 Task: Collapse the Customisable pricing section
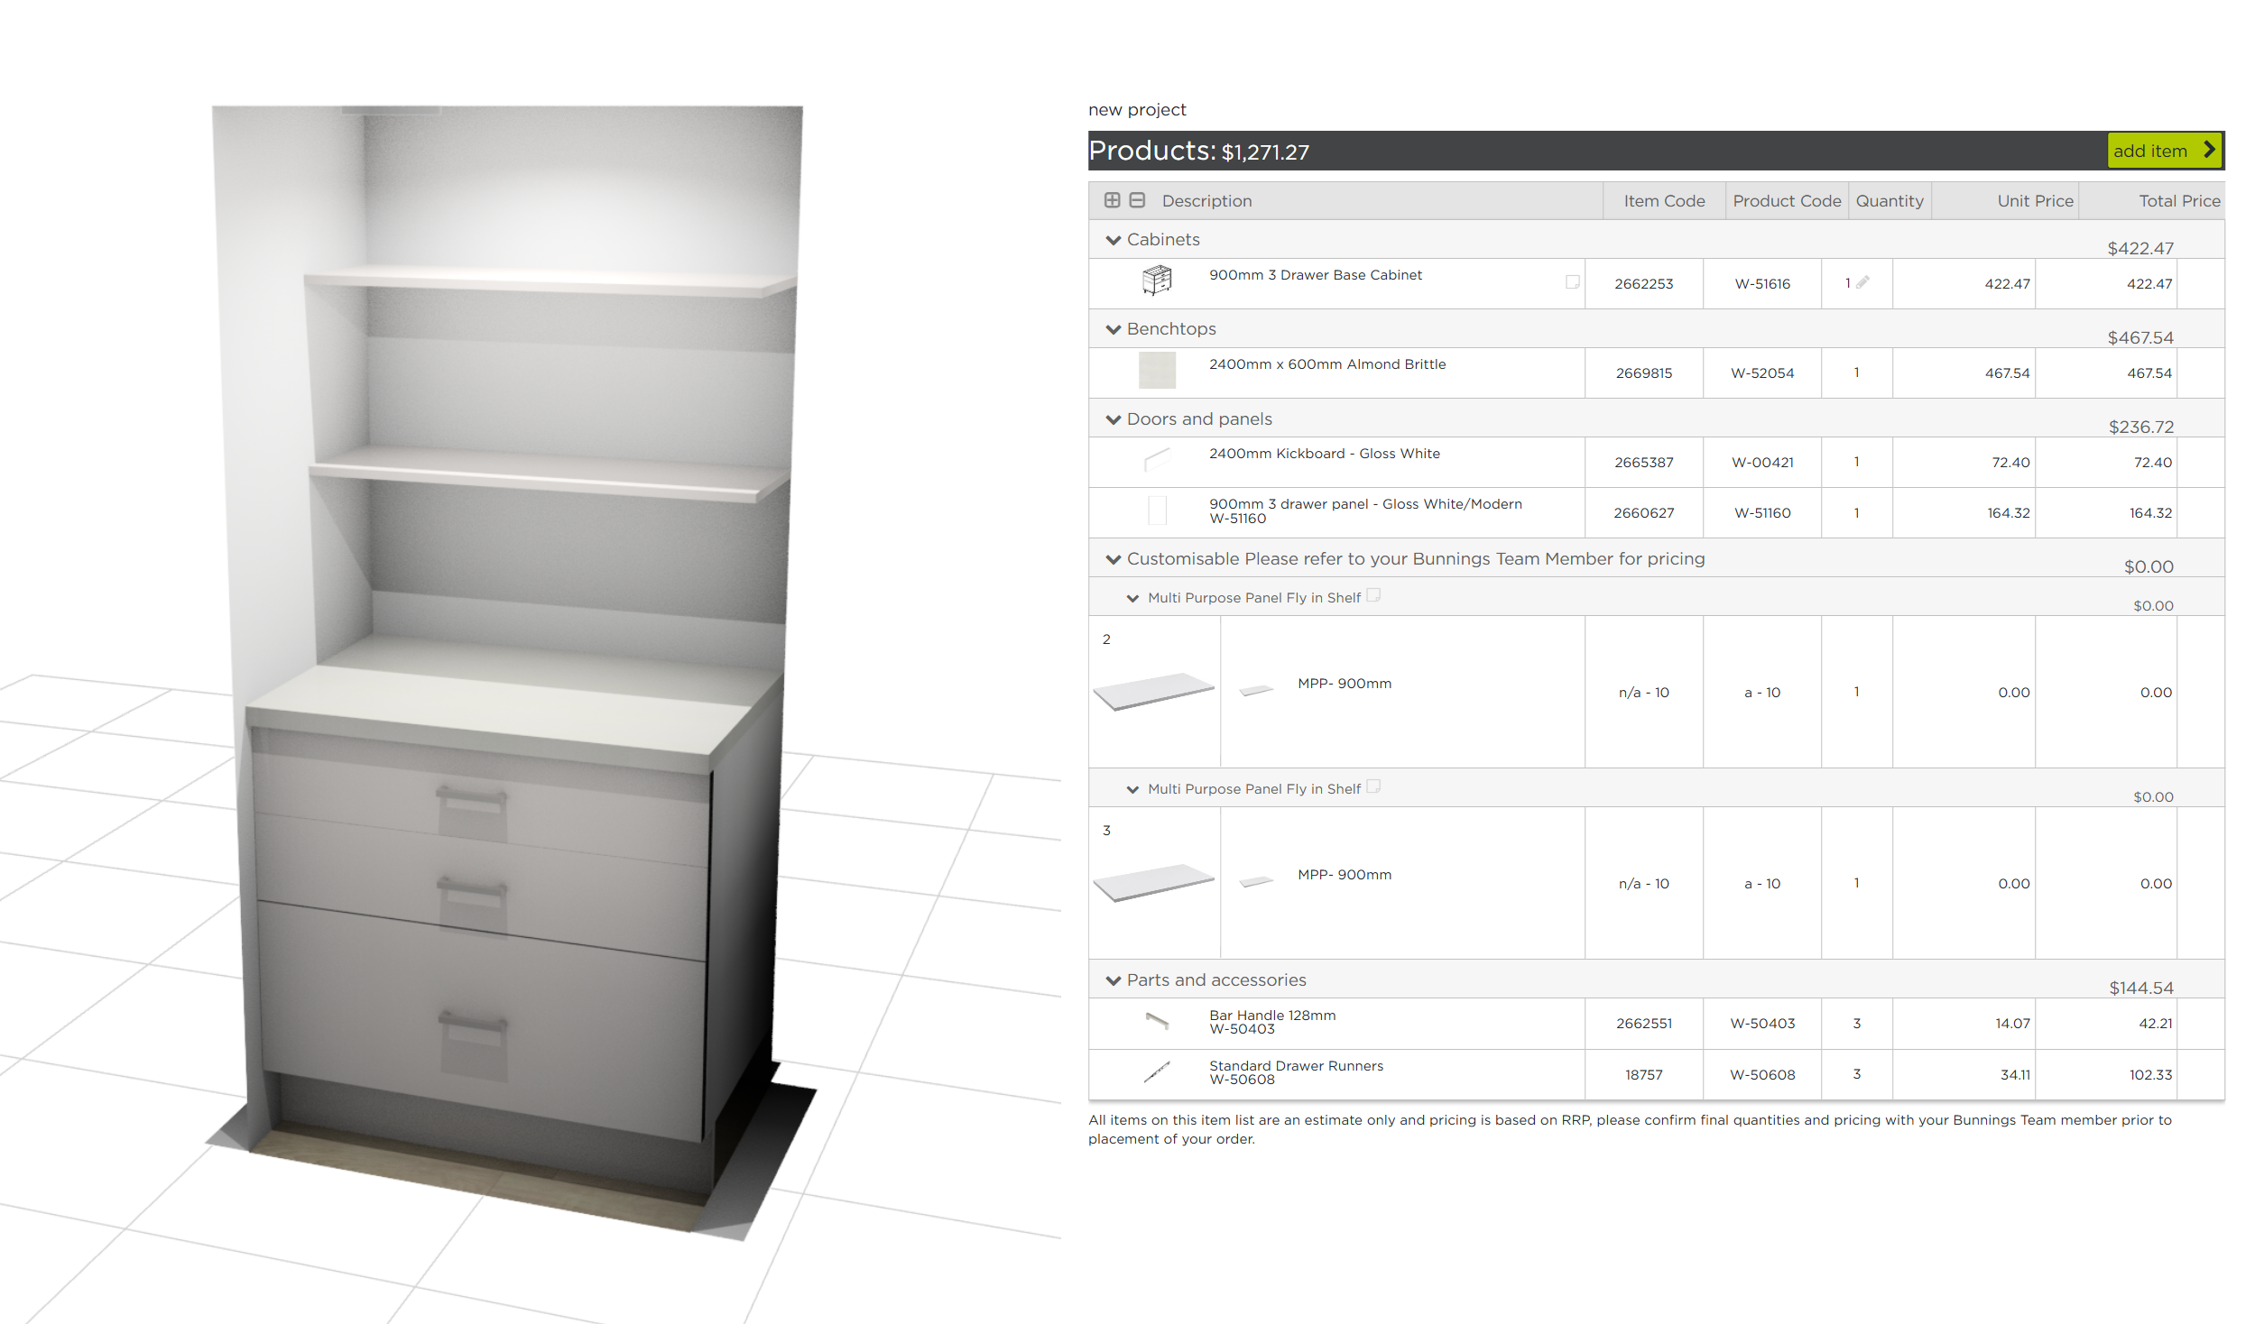click(x=1114, y=559)
